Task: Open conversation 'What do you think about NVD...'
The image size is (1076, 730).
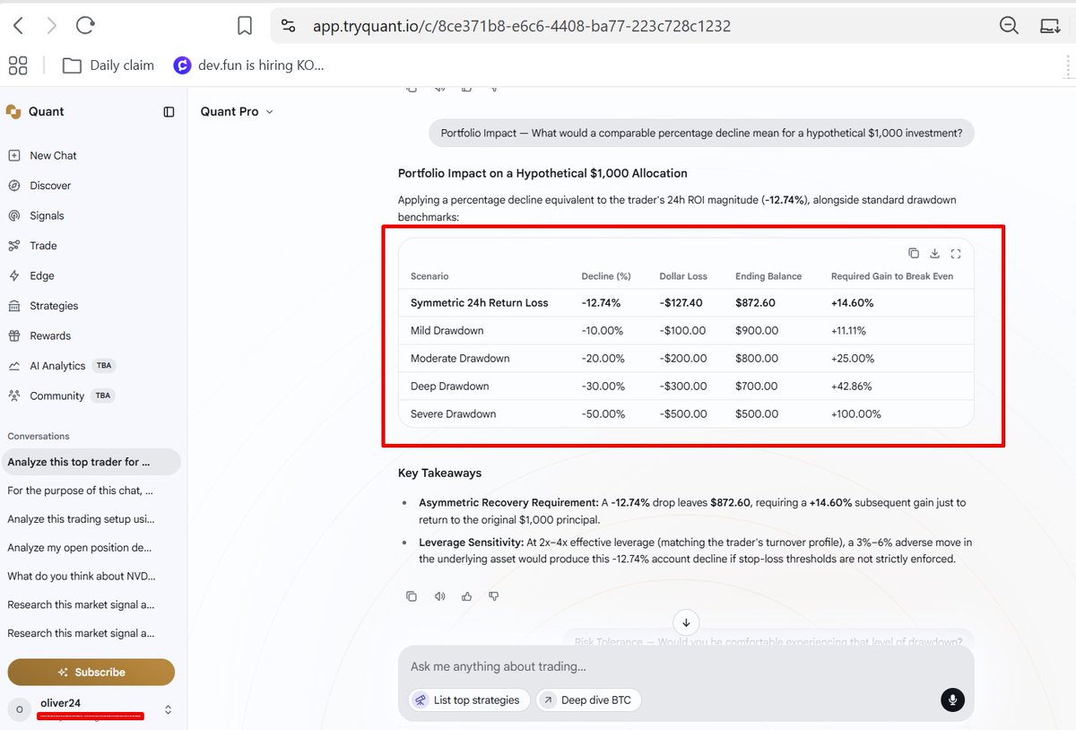Action: [x=81, y=576]
